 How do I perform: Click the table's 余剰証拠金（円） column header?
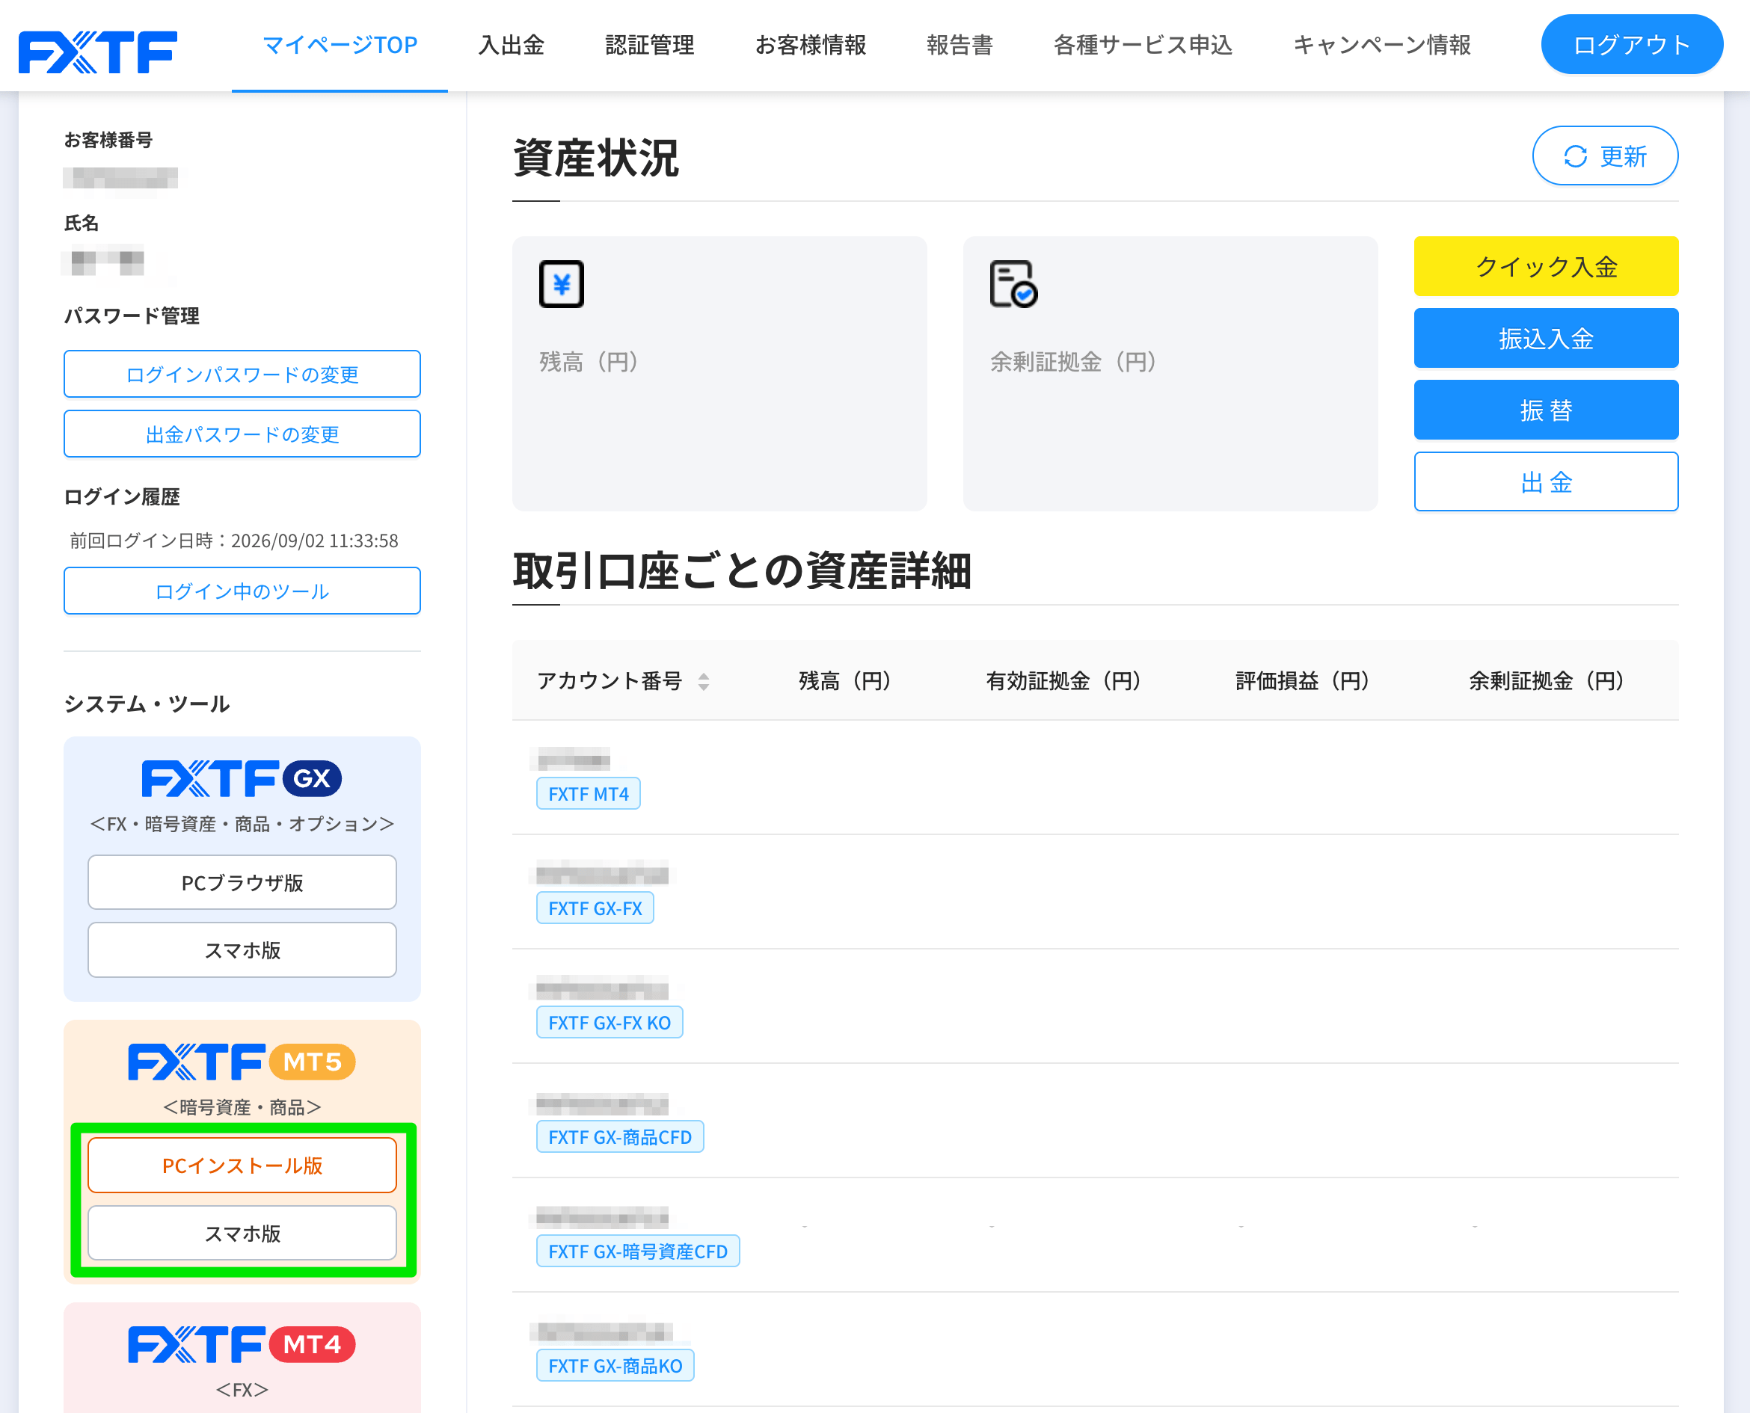(1546, 681)
